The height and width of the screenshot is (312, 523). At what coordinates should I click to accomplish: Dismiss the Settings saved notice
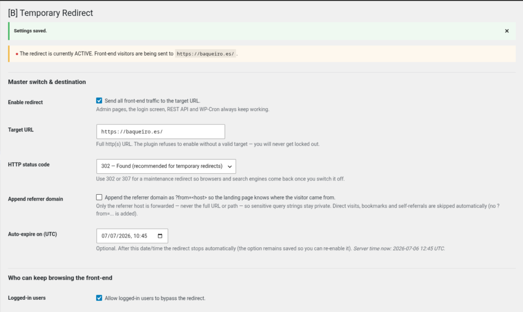507,31
